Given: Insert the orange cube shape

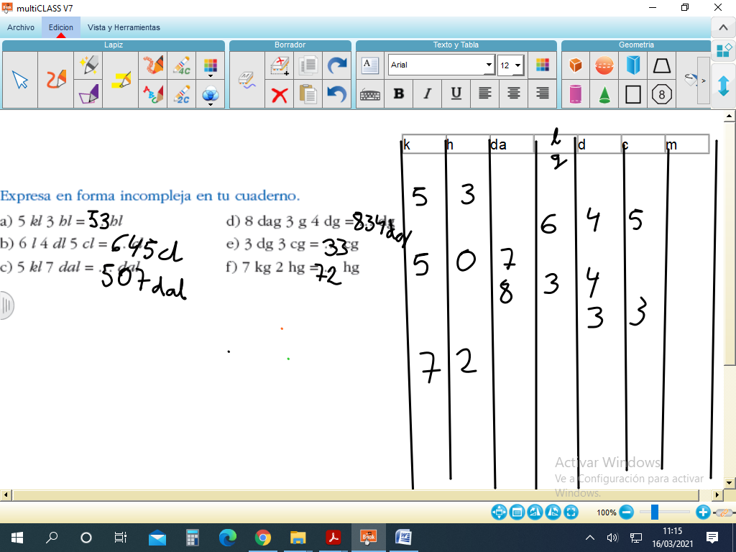Looking at the screenshot, I should coord(576,65).
